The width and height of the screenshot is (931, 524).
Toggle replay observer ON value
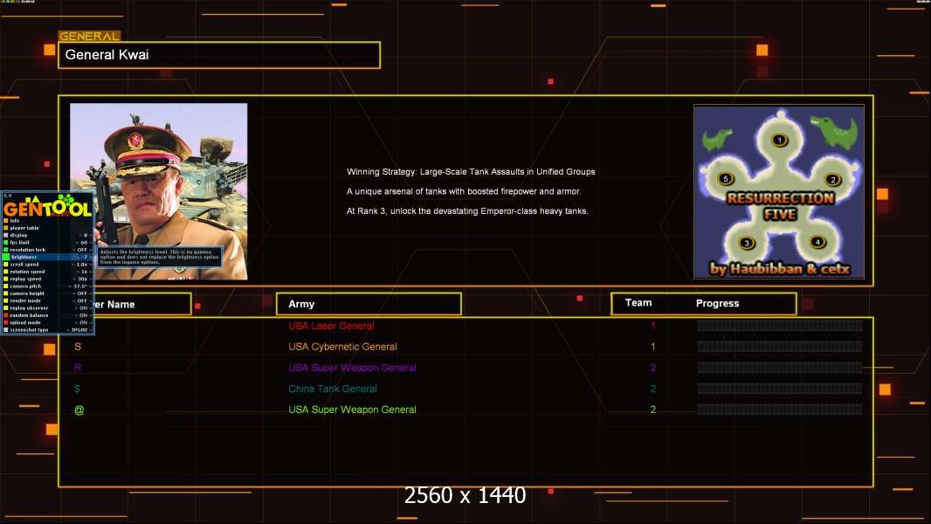[x=83, y=308]
